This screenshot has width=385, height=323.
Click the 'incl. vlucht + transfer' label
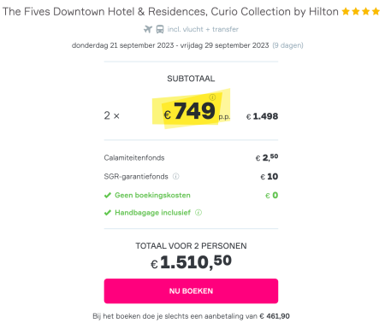click(x=203, y=29)
